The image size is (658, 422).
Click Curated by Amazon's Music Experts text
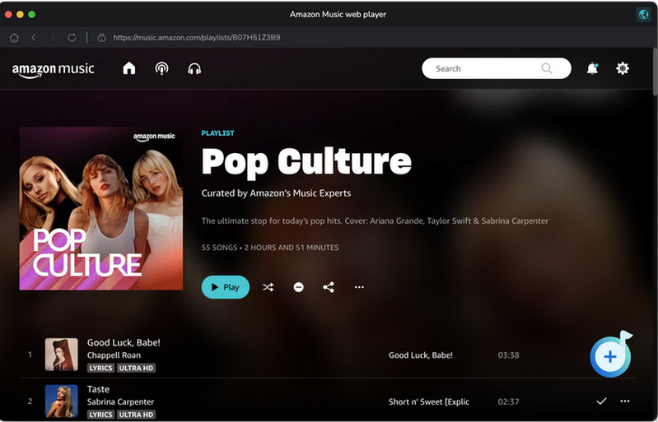(x=276, y=193)
